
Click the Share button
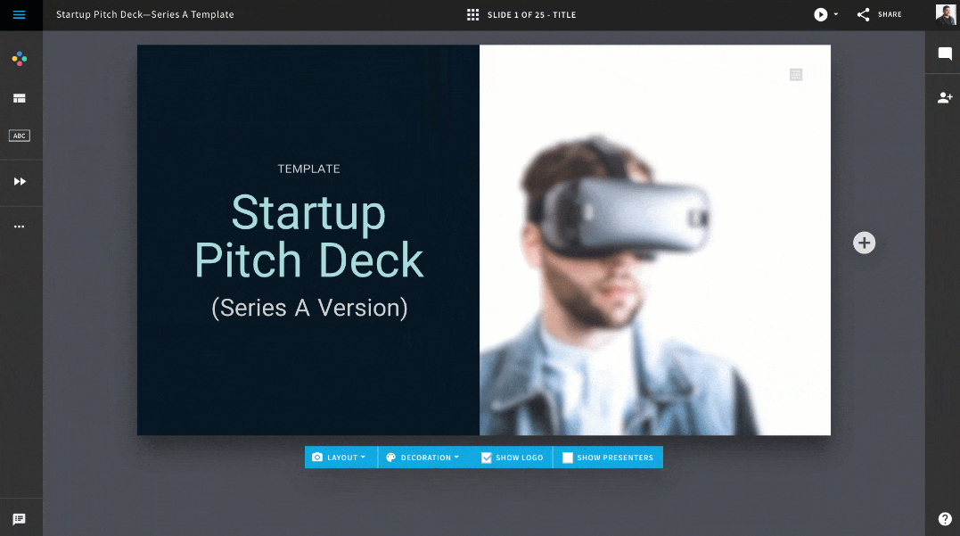point(879,14)
